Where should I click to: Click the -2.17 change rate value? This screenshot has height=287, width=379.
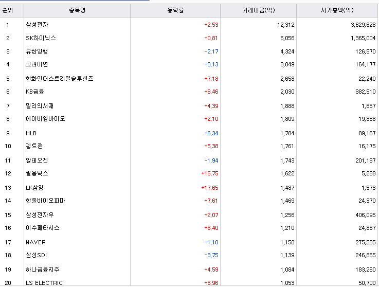coord(211,51)
